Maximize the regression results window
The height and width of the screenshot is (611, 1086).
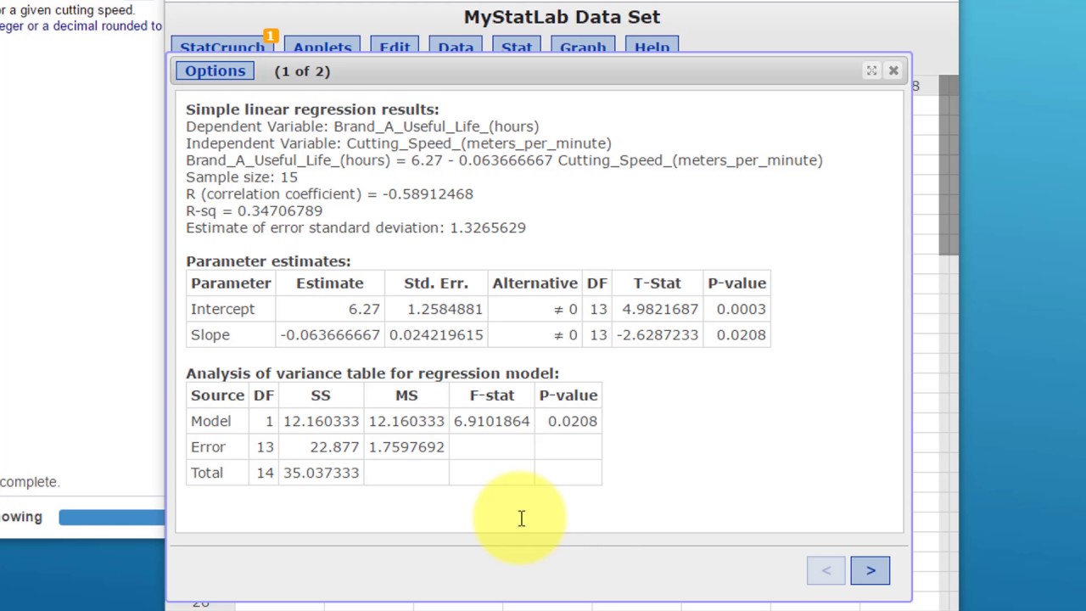pyautogui.click(x=871, y=71)
